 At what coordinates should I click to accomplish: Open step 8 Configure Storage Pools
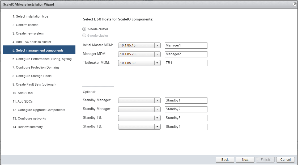tap(32, 76)
